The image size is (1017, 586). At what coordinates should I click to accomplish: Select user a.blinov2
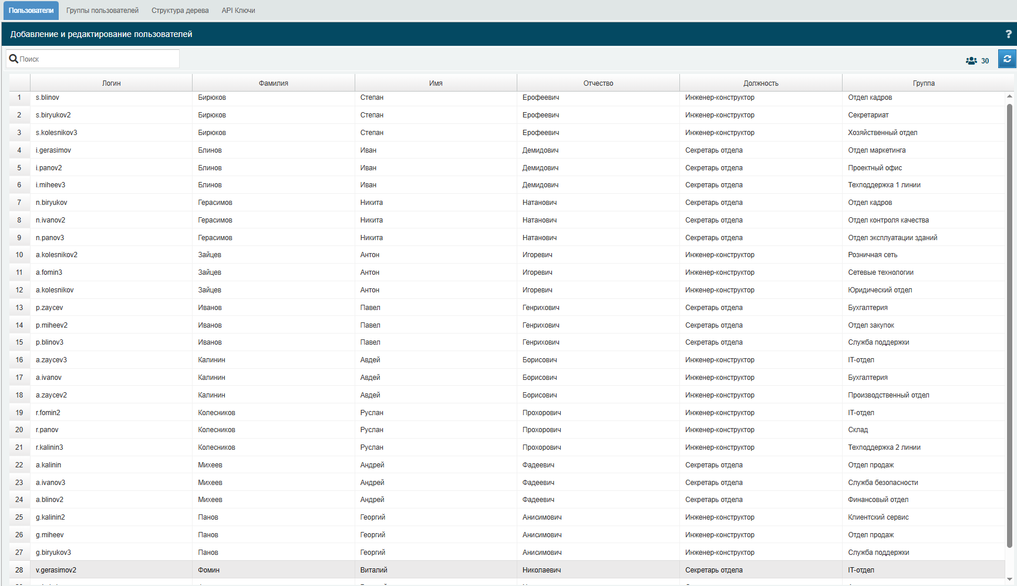(x=49, y=500)
